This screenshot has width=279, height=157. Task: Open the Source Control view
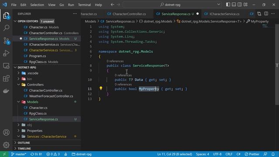tap(6, 41)
